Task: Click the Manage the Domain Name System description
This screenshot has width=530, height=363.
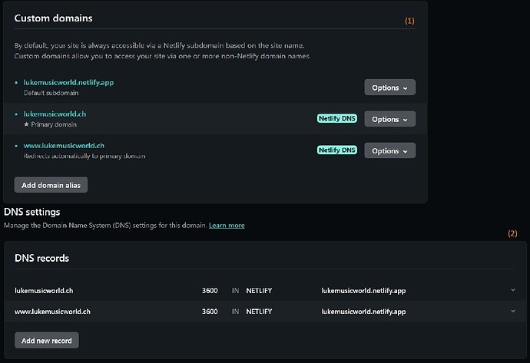Action: point(105,225)
